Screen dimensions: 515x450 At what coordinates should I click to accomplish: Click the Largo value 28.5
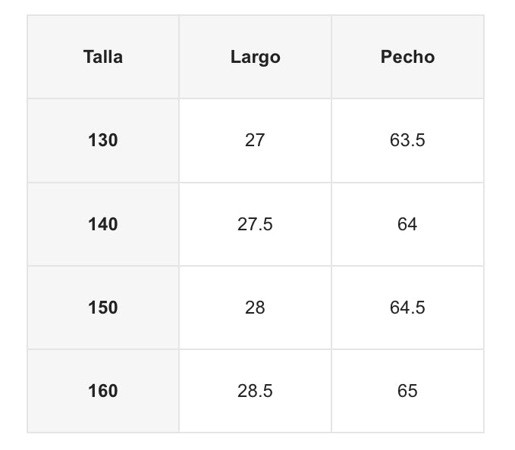(x=255, y=391)
